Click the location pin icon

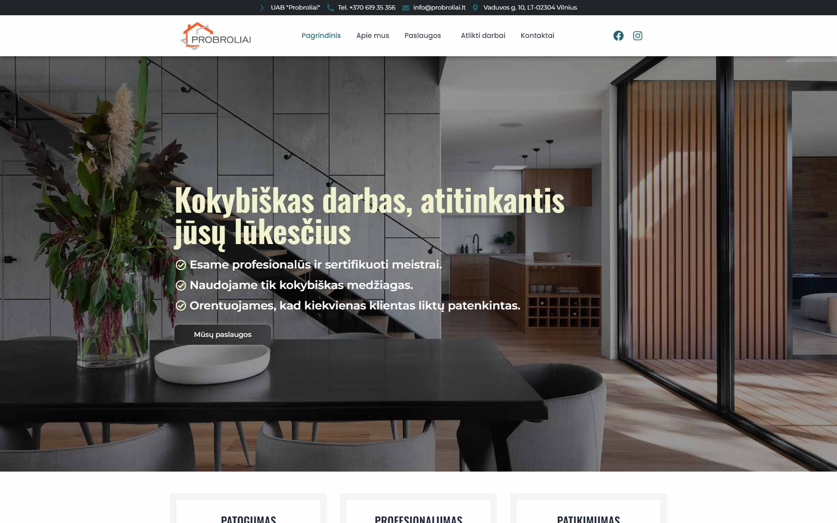(475, 8)
